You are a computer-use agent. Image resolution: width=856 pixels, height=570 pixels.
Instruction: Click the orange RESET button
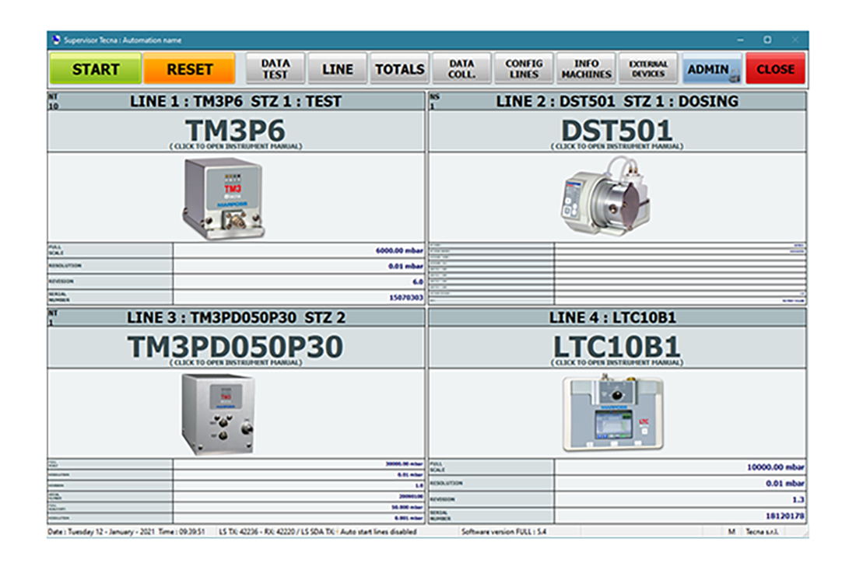[189, 68]
